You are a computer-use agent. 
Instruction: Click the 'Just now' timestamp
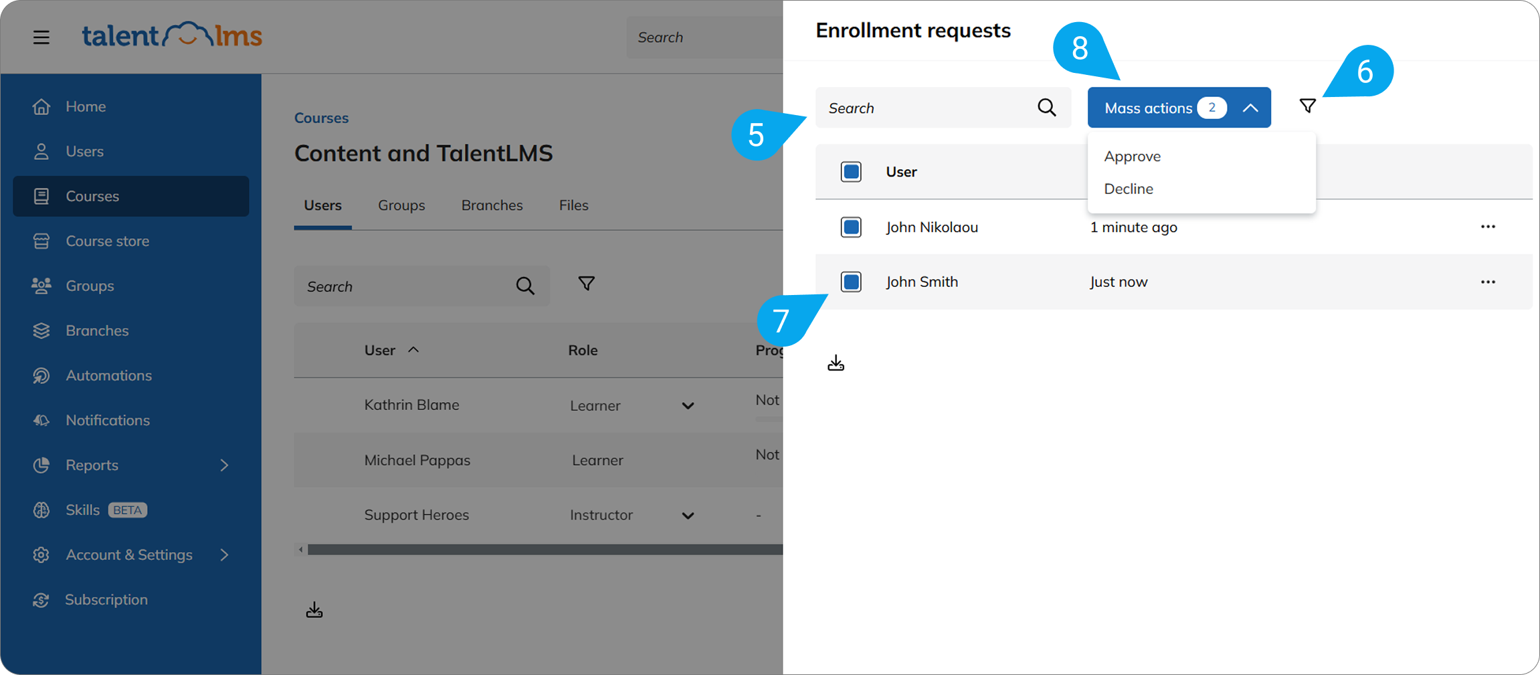click(x=1119, y=282)
